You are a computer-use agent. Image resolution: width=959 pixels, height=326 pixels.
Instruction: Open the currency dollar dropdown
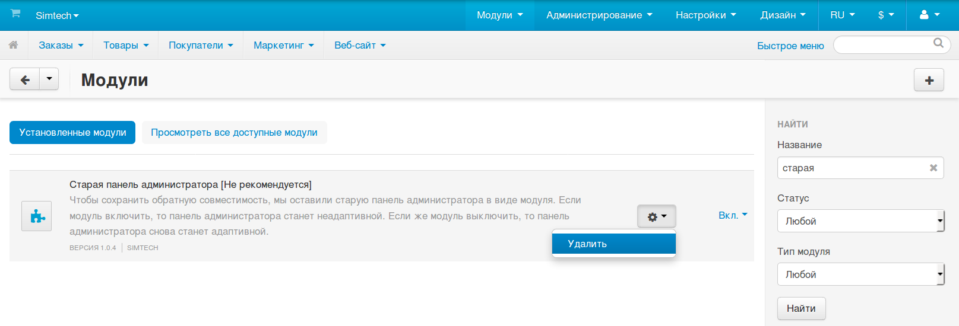(885, 15)
